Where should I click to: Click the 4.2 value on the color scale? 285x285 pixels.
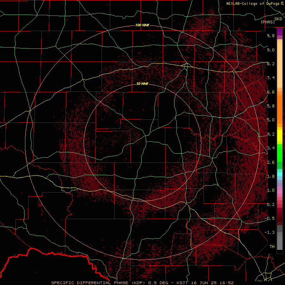271,134
